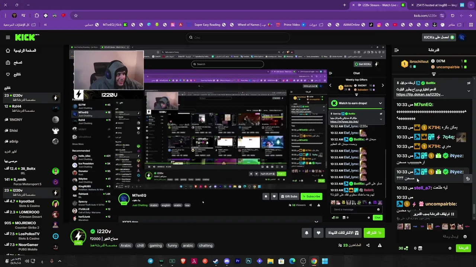Click the browse (تصفح) sidebar icon
Screen dimensions: 476x267
pos(8,62)
